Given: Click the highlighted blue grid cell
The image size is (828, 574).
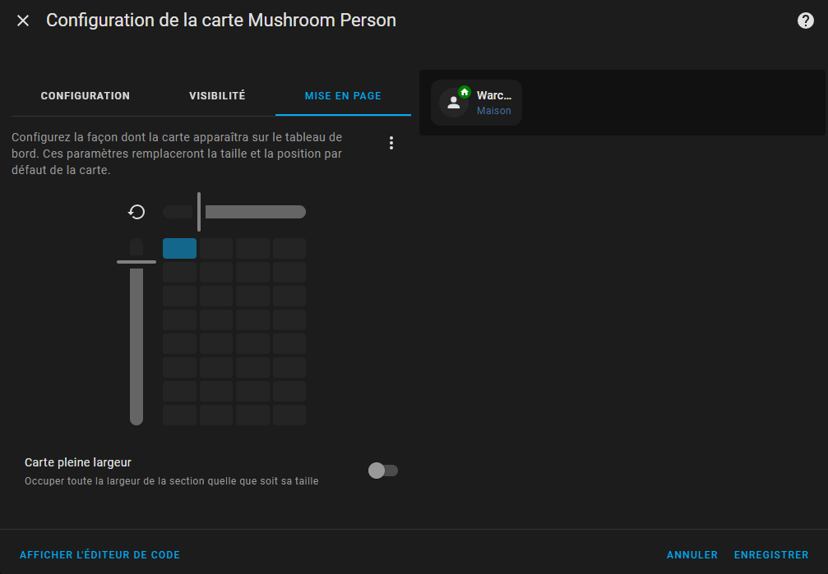Looking at the screenshot, I should point(179,249).
